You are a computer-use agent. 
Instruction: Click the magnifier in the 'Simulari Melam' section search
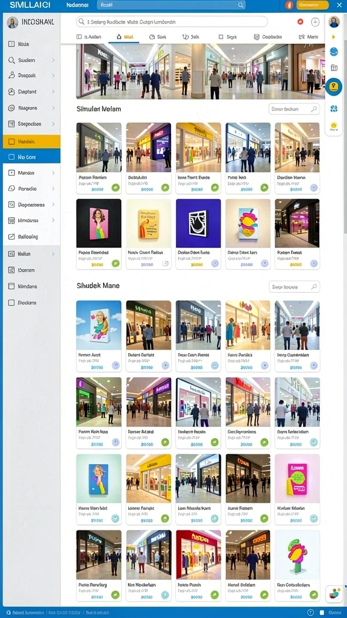(x=314, y=109)
